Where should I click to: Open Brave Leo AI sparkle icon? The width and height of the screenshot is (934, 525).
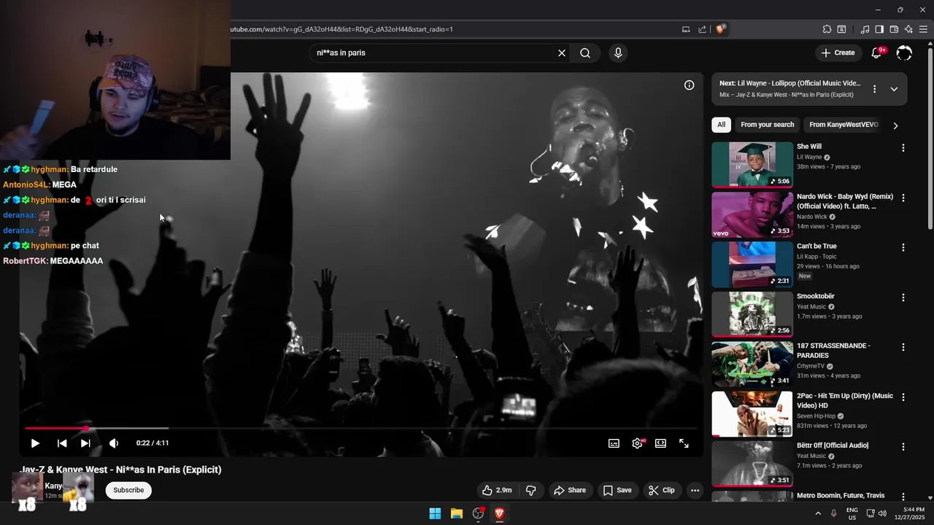click(908, 29)
